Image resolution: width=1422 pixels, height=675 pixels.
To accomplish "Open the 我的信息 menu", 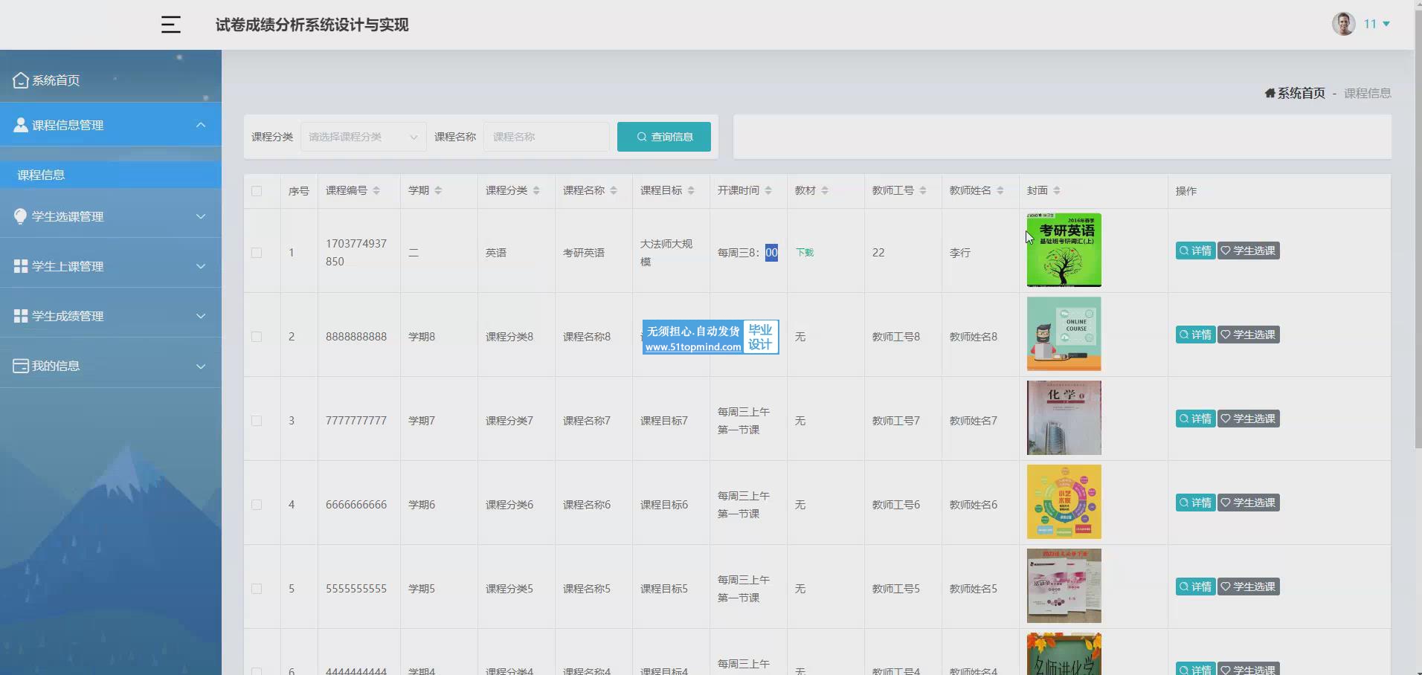I will 111,366.
